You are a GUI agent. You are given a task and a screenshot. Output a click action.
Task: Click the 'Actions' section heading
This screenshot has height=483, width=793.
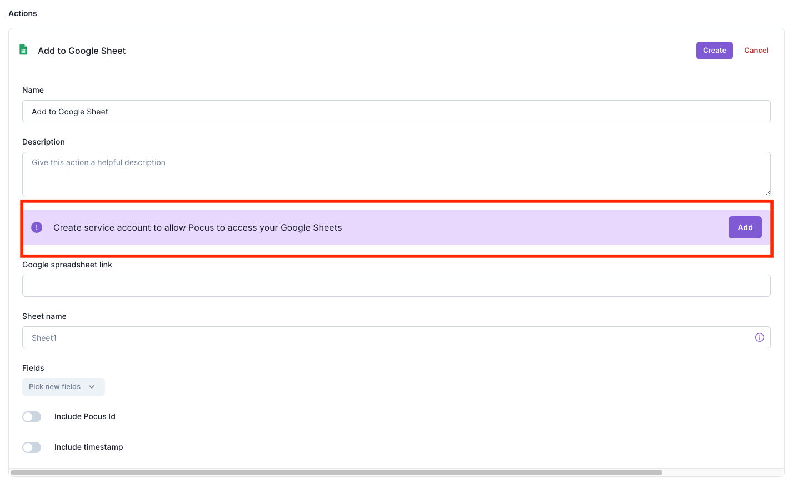(23, 13)
